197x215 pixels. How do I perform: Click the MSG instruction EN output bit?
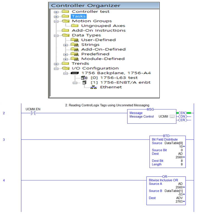[x=183, y=113]
